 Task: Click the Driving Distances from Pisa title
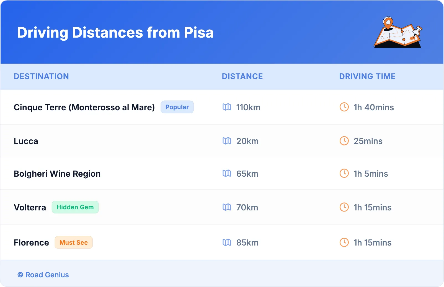(115, 33)
